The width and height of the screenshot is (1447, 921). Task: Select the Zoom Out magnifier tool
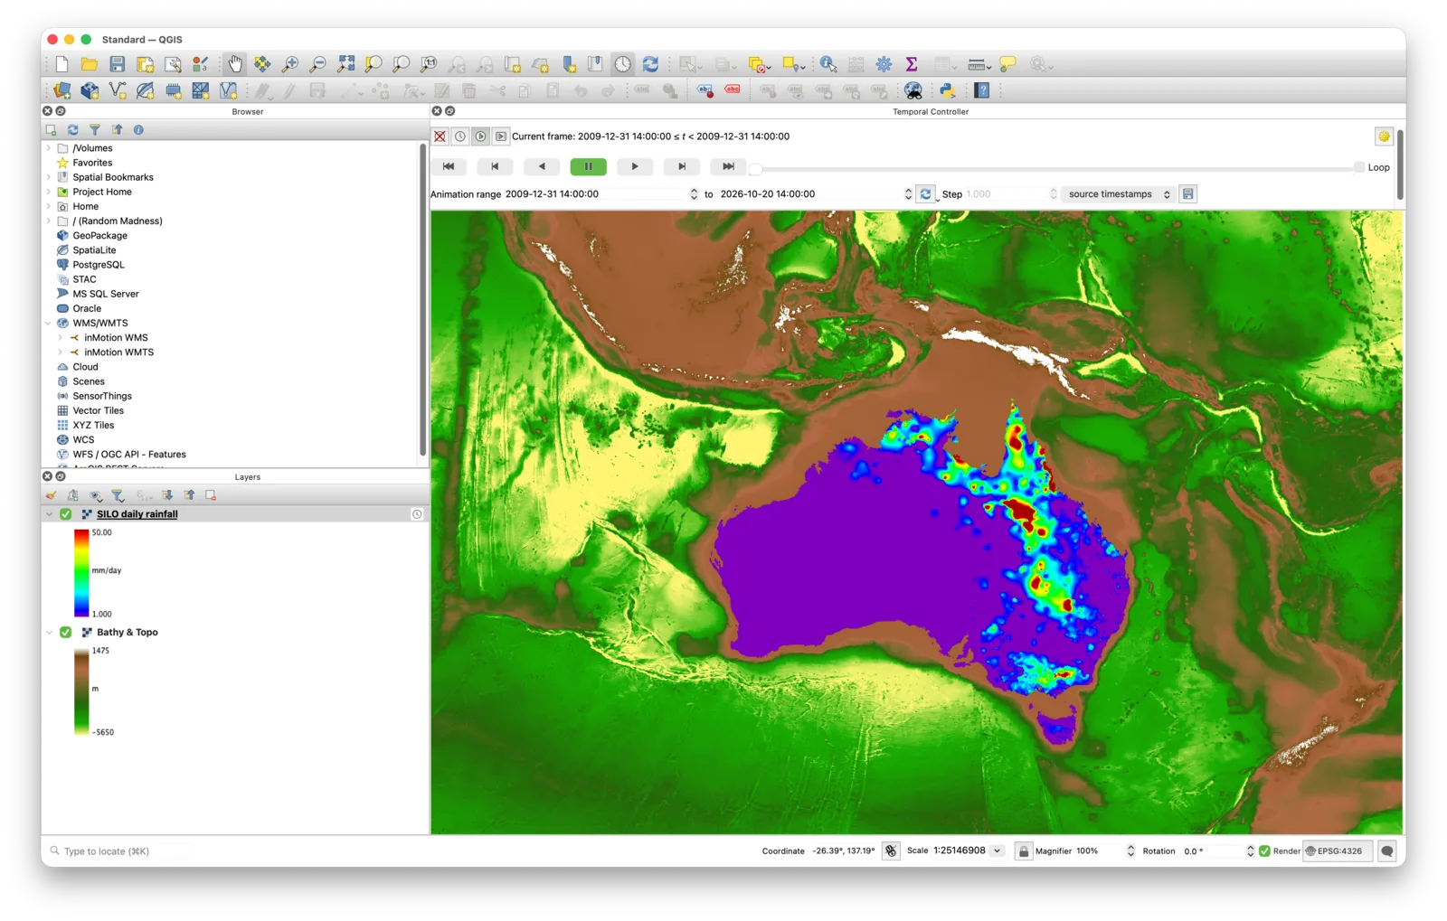point(318,64)
